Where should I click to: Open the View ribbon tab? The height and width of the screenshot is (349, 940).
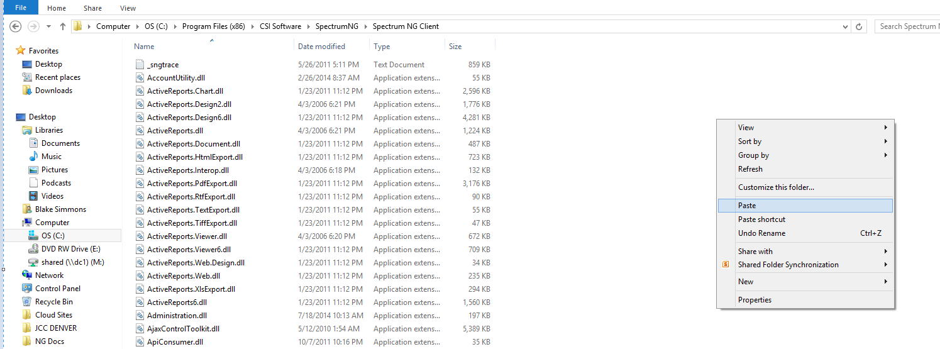[x=128, y=8]
